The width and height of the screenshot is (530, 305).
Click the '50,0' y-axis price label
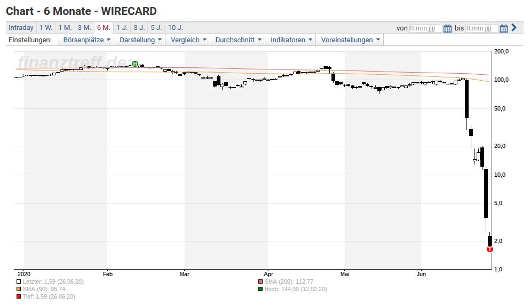(500, 108)
